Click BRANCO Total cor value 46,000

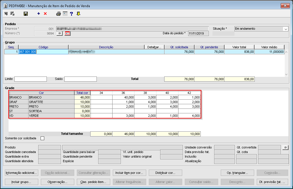(83, 97)
